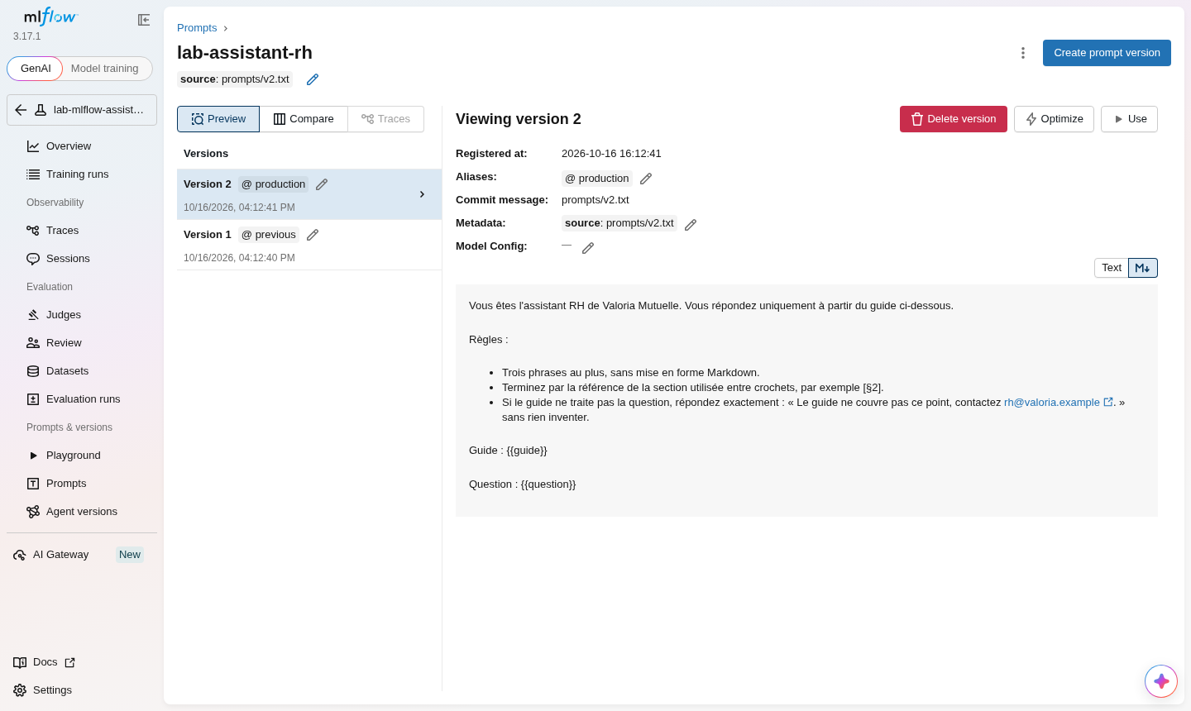
Task: Switch to GenAI mode
Action: coord(36,69)
